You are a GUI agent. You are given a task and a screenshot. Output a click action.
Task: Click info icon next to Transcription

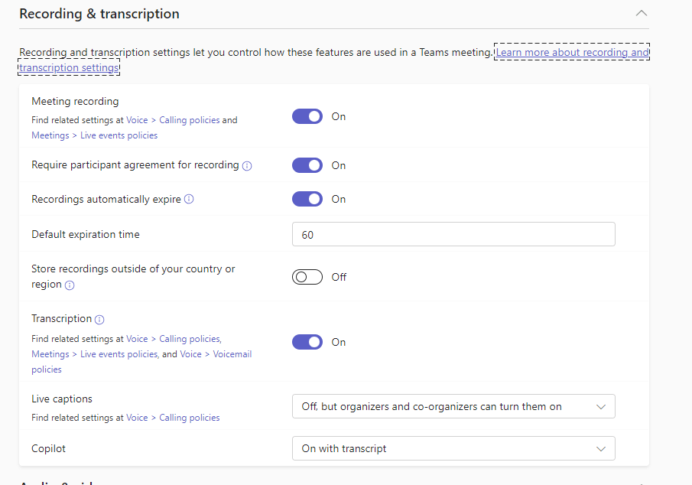[99, 319]
